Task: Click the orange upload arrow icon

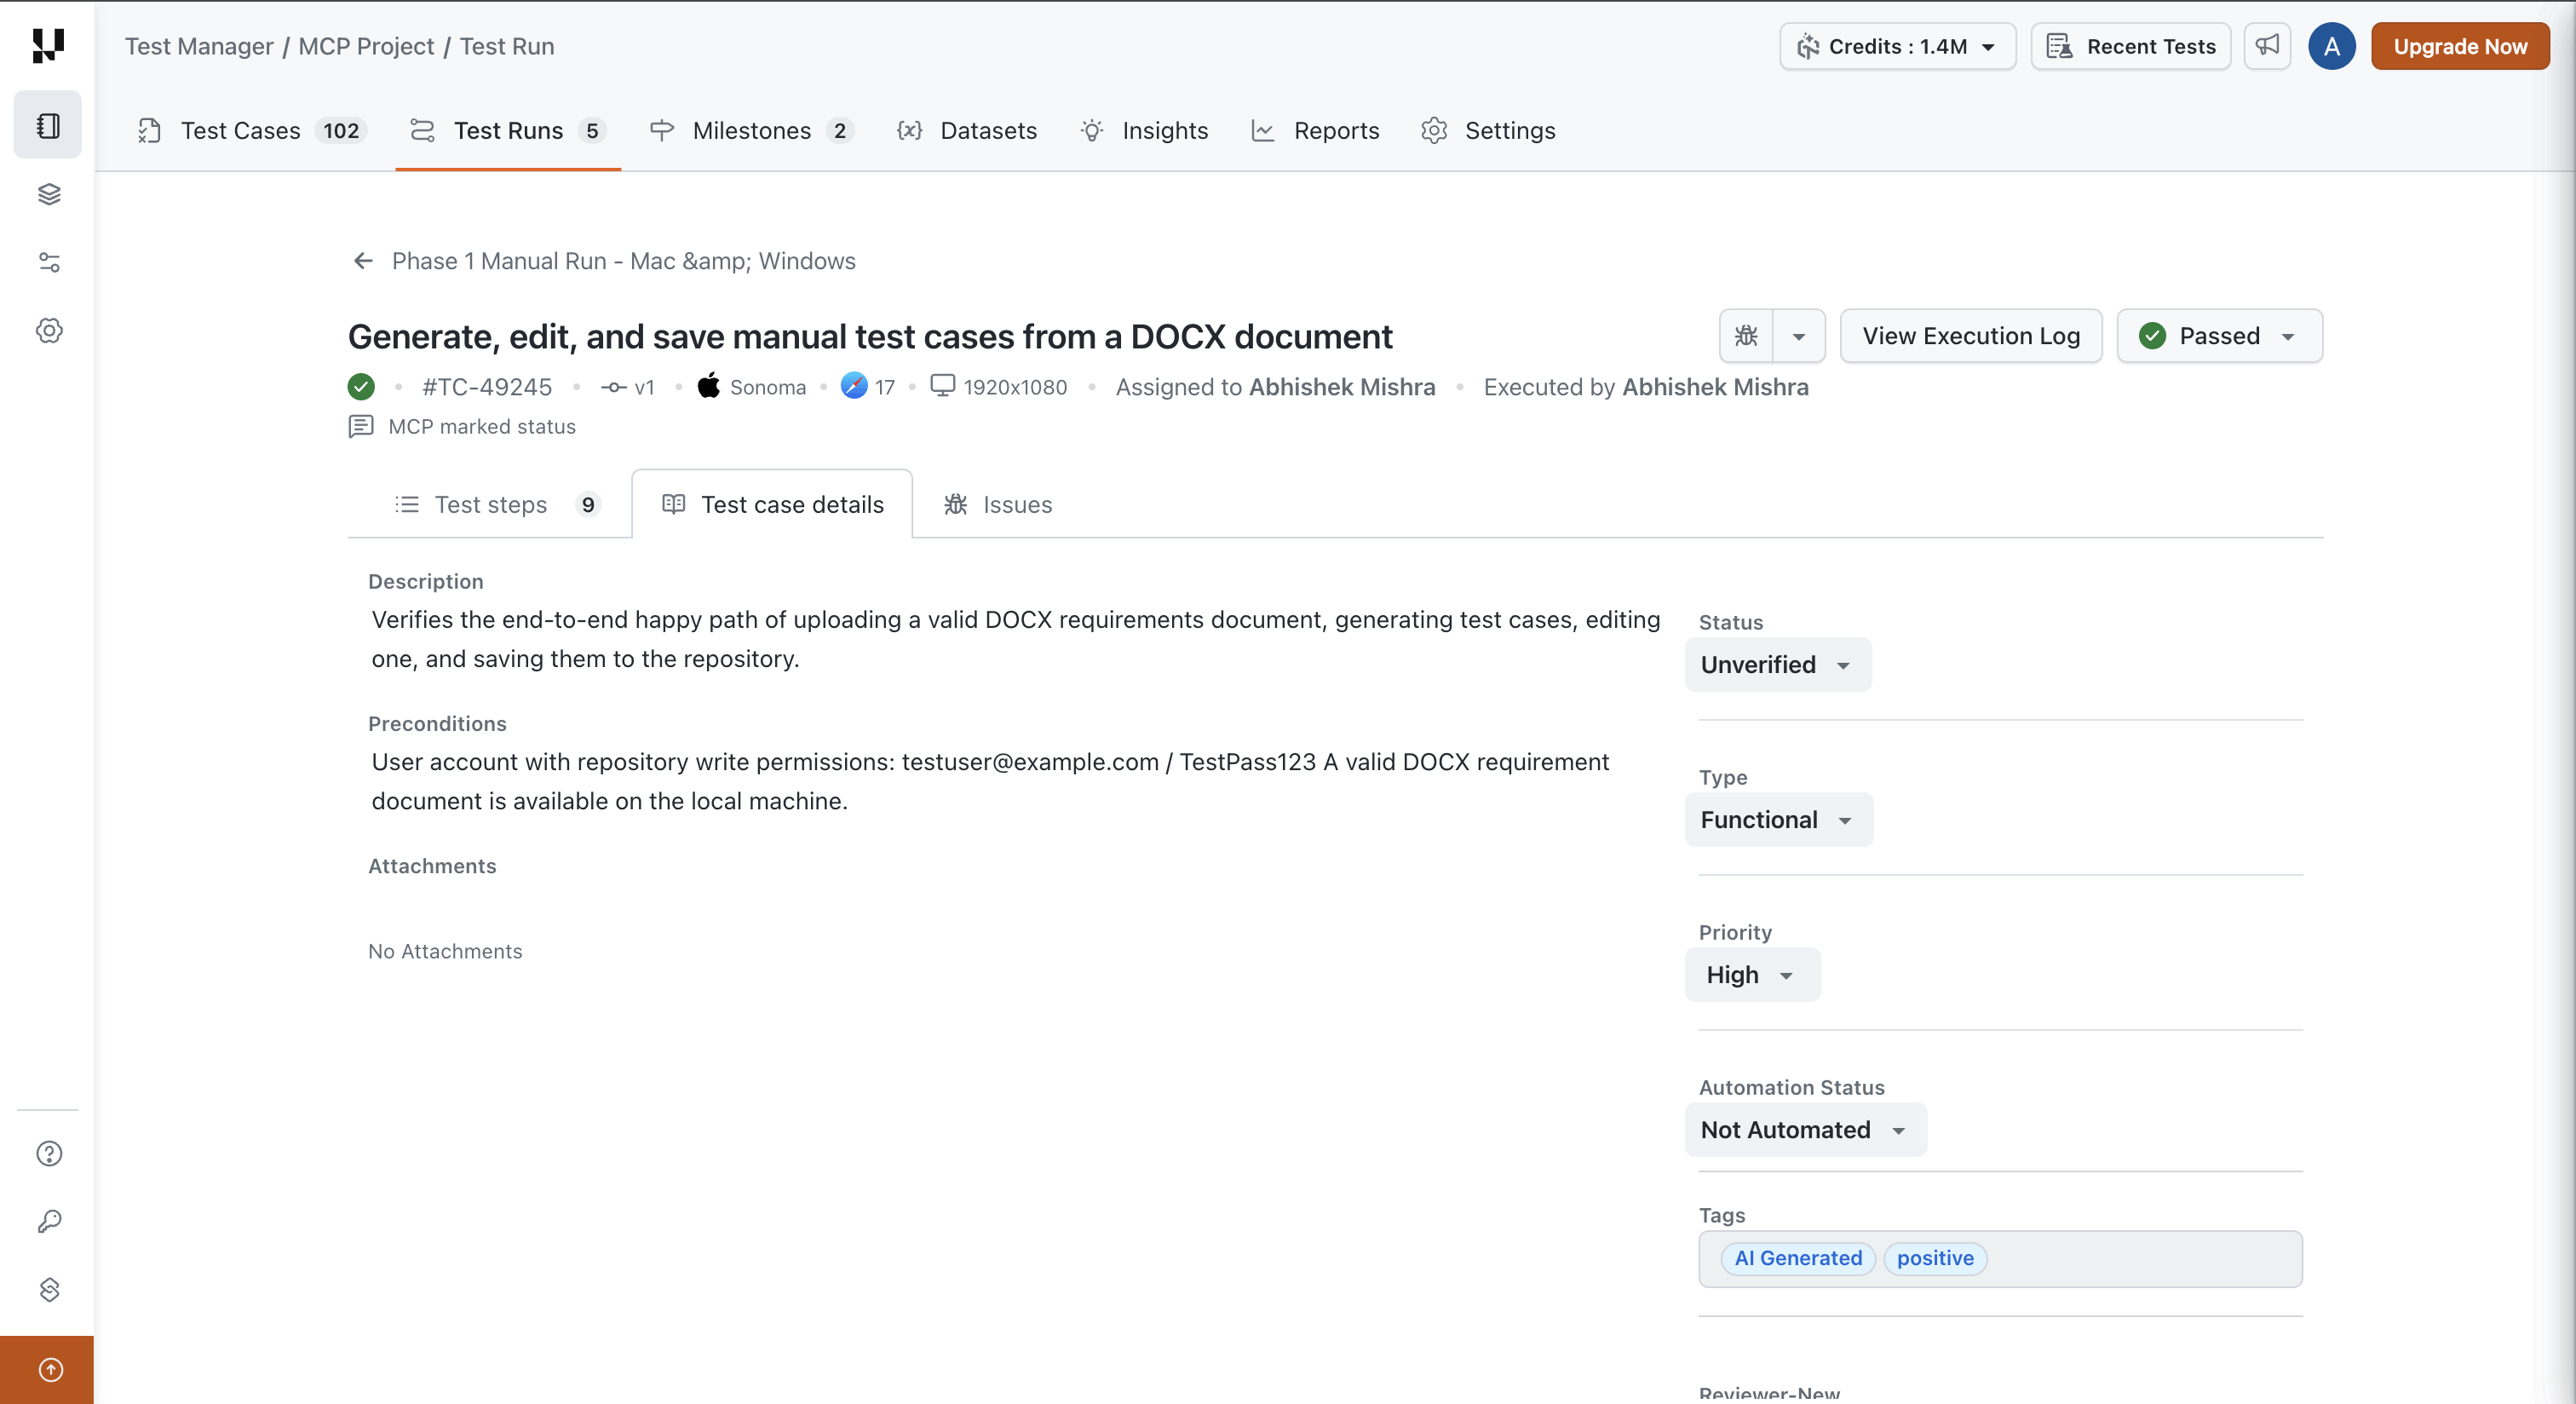Action: pos(50,1369)
